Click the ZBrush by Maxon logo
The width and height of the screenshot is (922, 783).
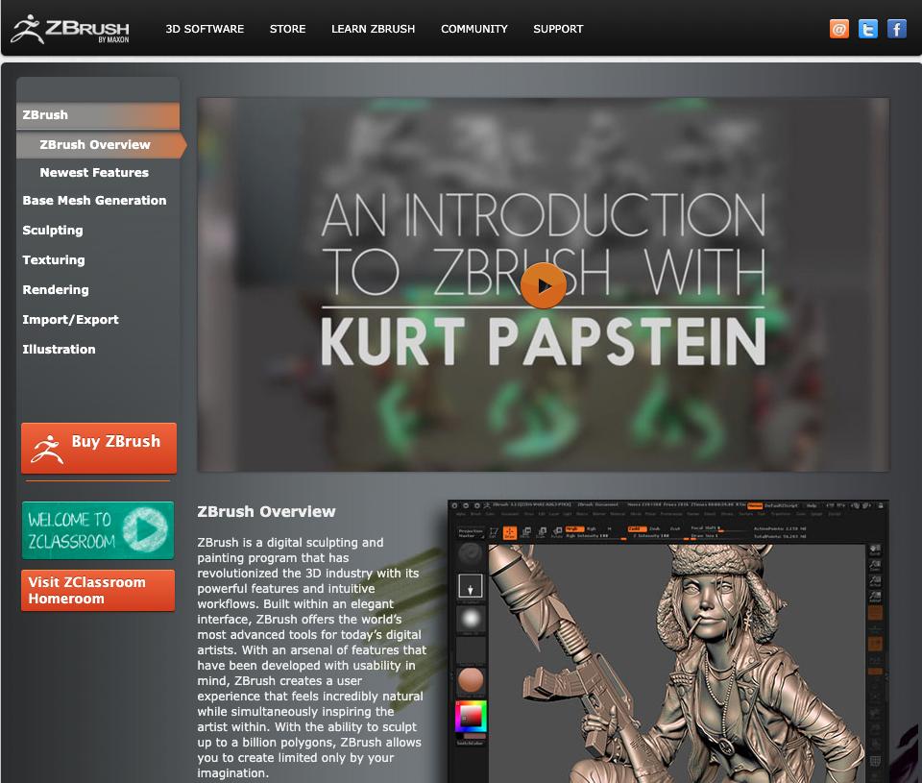click(70, 29)
